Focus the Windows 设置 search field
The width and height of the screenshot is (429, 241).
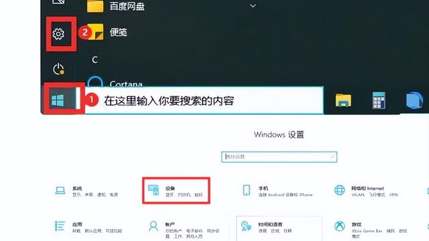click(279, 157)
